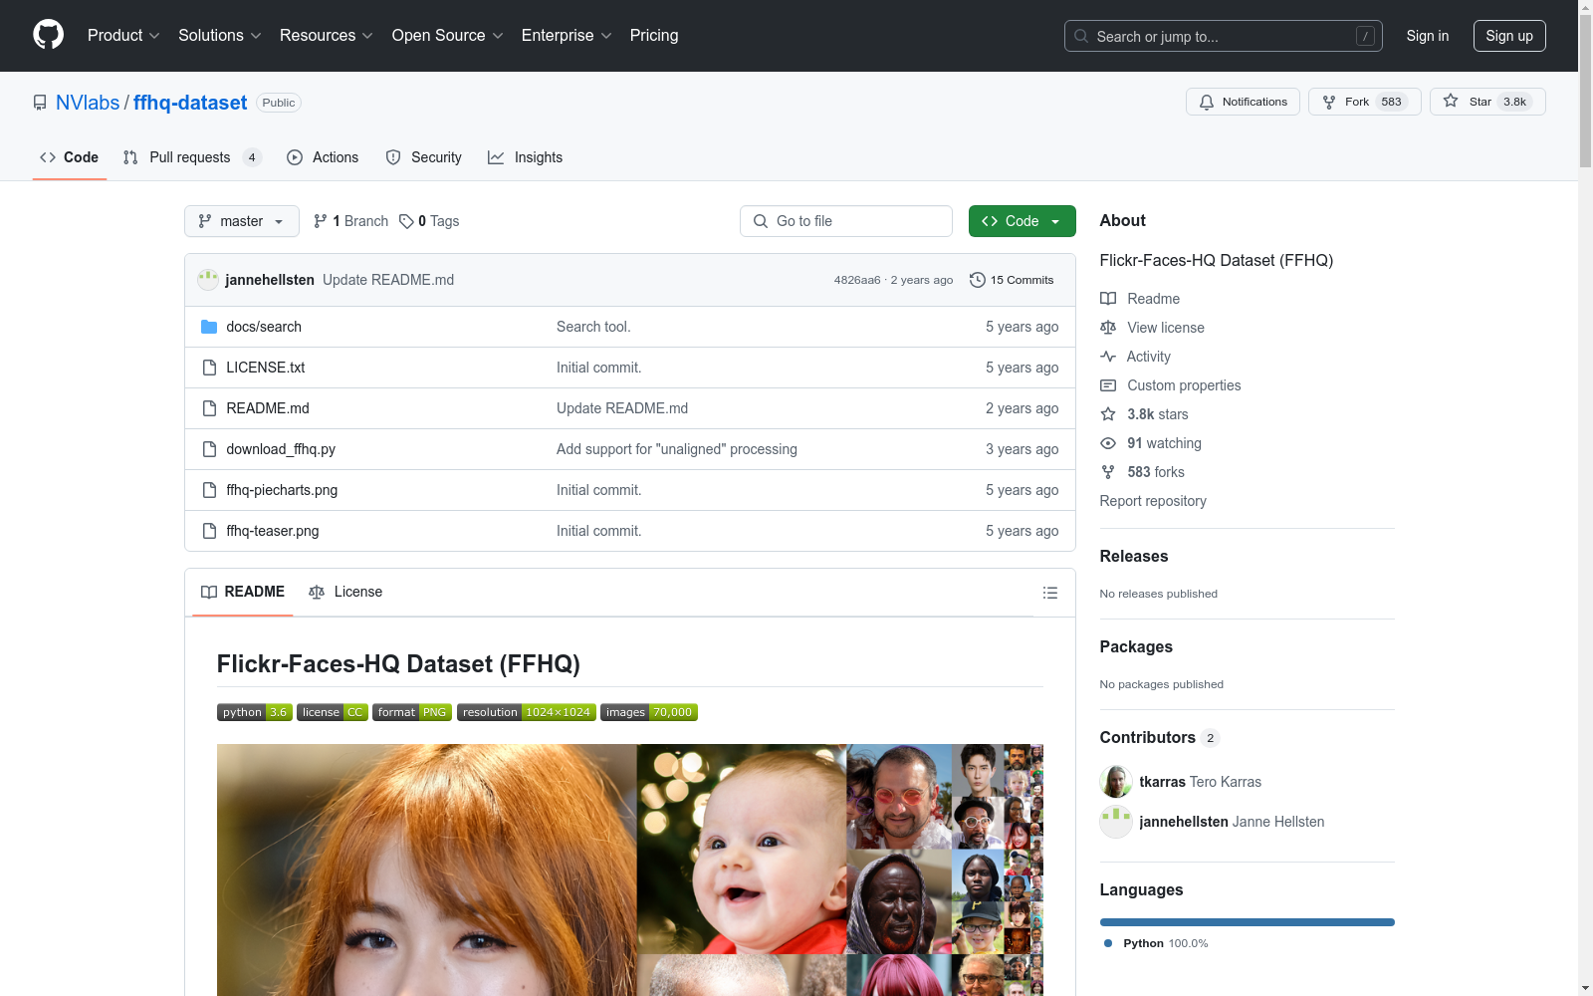Click the branch icon next to 1 Branch
The width and height of the screenshot is (1593, 996).
coord(321,221)
